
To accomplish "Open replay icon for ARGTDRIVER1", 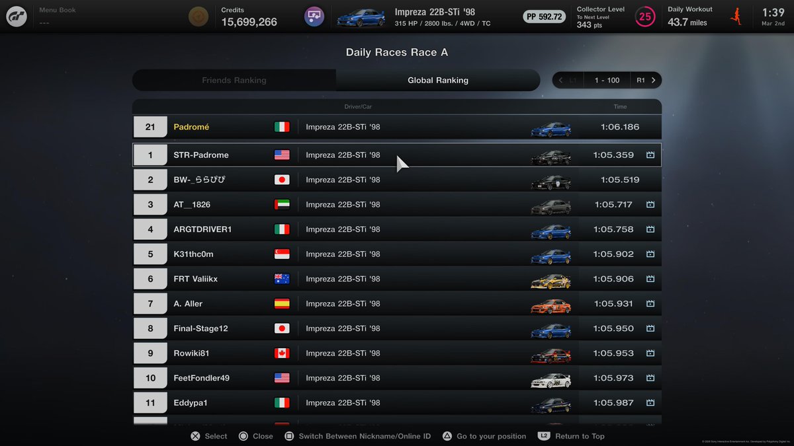I will point(650,229).
